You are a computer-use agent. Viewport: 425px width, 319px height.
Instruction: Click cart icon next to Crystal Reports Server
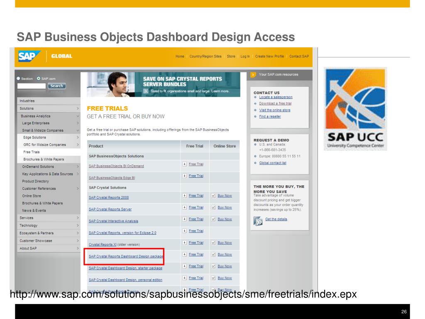[x=213, y=207]
